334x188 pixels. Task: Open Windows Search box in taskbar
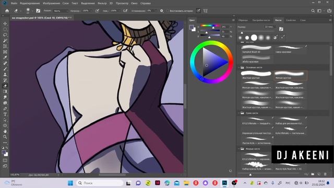[100, 183]
